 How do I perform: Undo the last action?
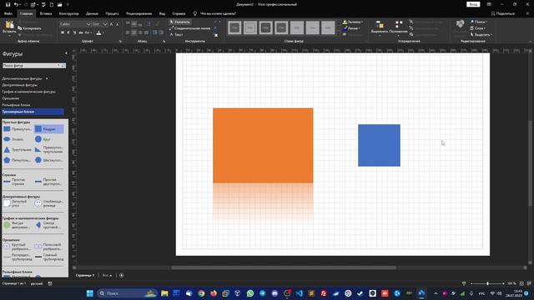(x=16, y=5)
